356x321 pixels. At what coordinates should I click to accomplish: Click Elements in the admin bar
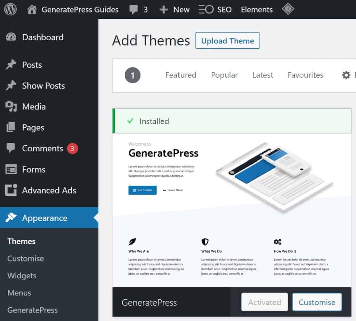[x=257, y=9]
